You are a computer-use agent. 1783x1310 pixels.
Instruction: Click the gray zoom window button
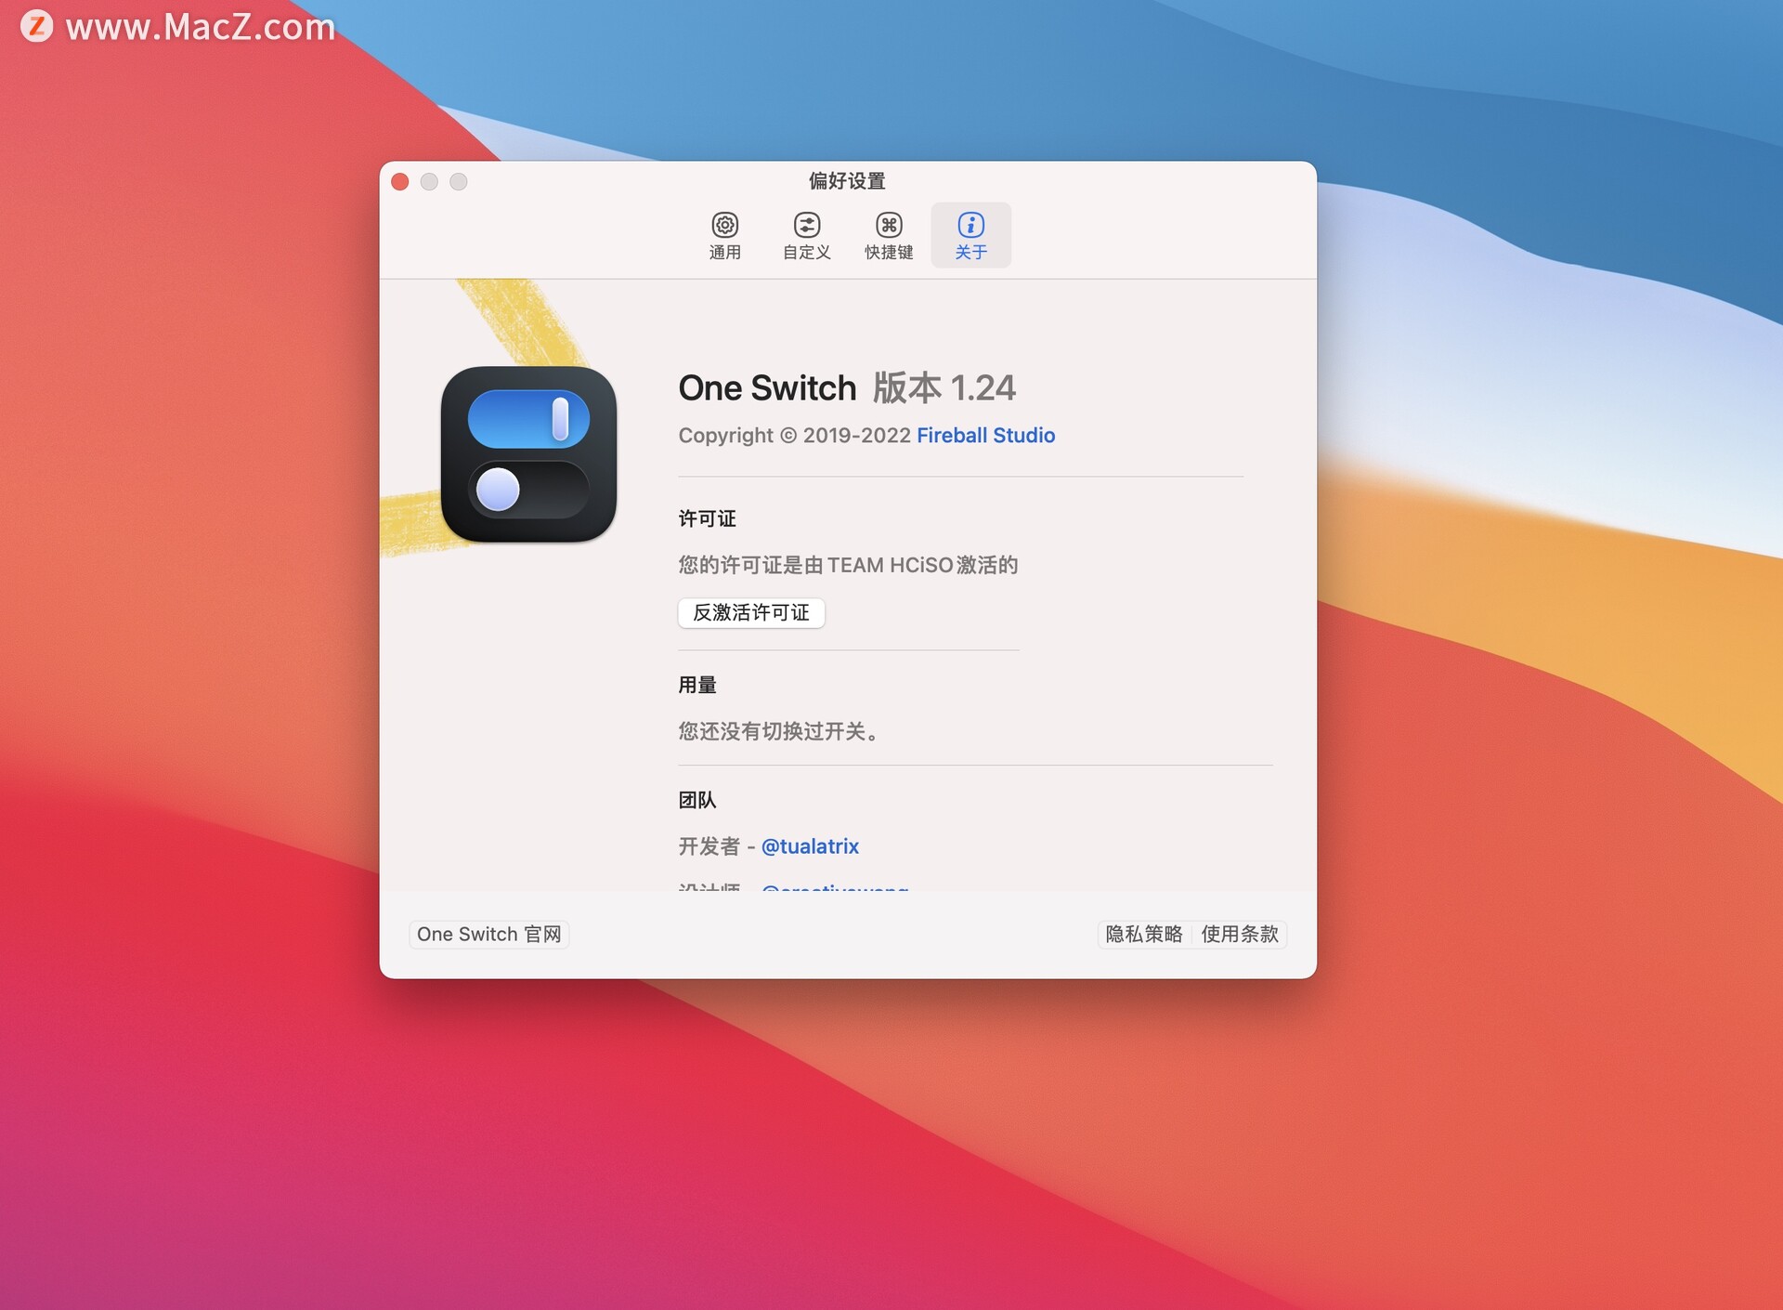pos(459,182)
